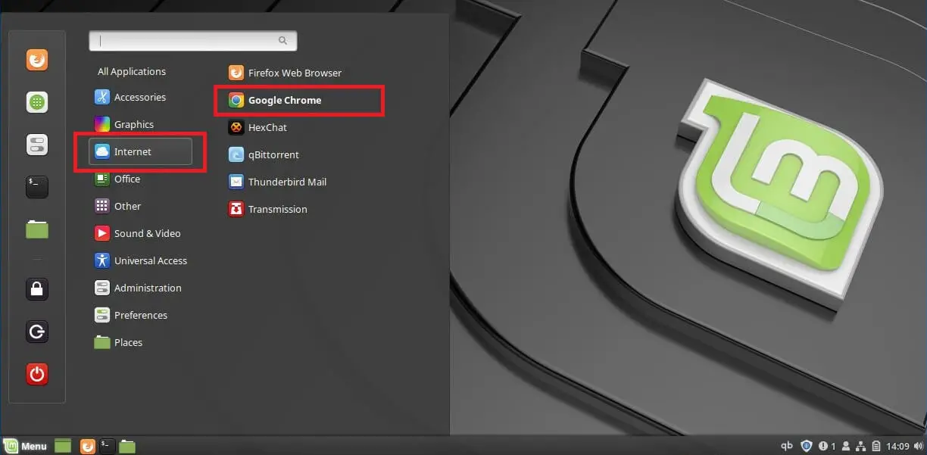The image size is (927, 455).
Task: Launch Google Chrome from the application list
Action: pos(284,101)
